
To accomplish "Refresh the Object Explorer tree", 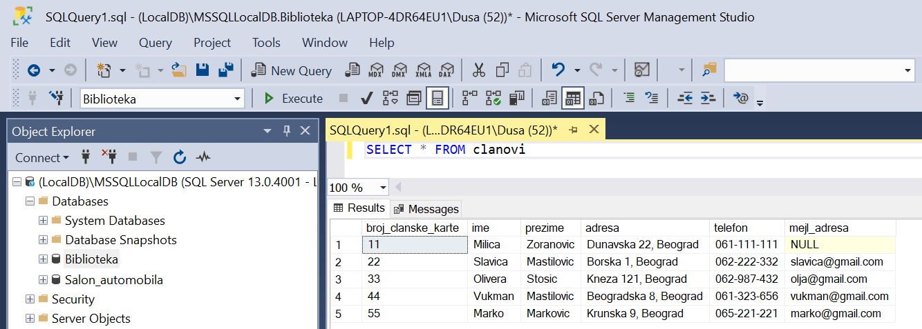I will click(180, 158).
